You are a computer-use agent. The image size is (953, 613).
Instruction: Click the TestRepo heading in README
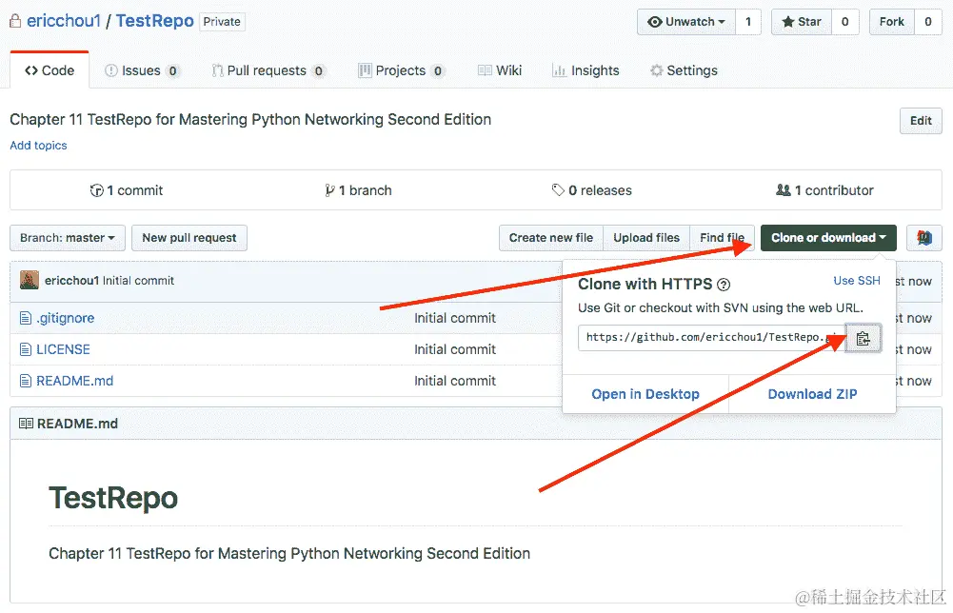113,498
